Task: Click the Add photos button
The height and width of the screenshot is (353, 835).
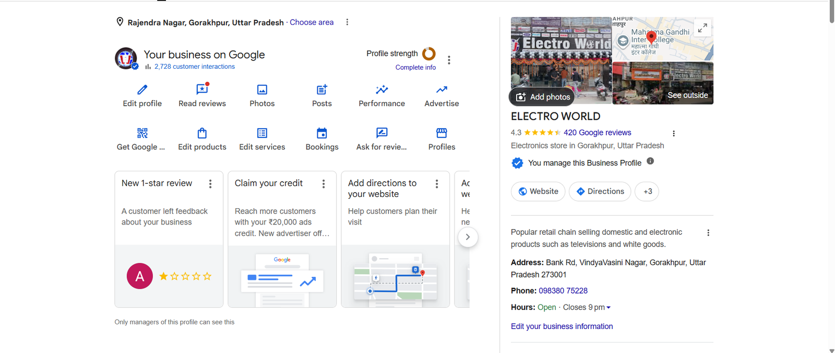Action: pyautogui.click(x=542, y=97)
